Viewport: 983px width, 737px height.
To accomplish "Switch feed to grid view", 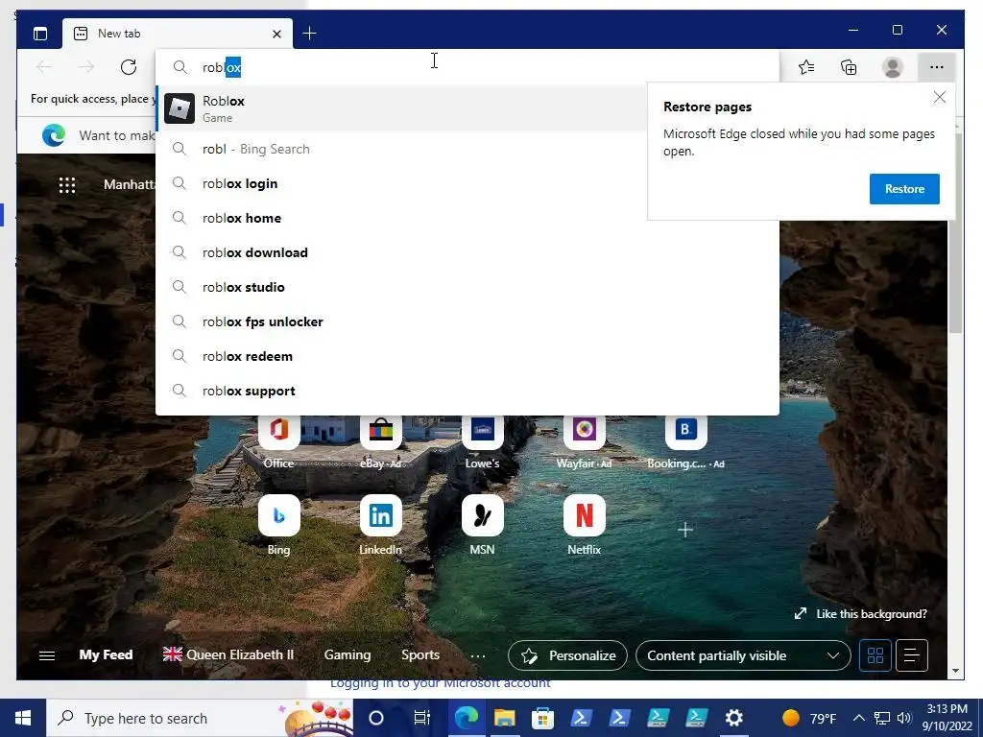I will click(x=875, y=655).
